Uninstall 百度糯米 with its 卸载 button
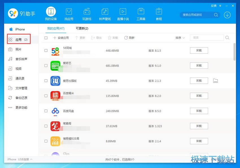Screen dimensions: 240x168 pyautogui.click(x=199, y=96)
